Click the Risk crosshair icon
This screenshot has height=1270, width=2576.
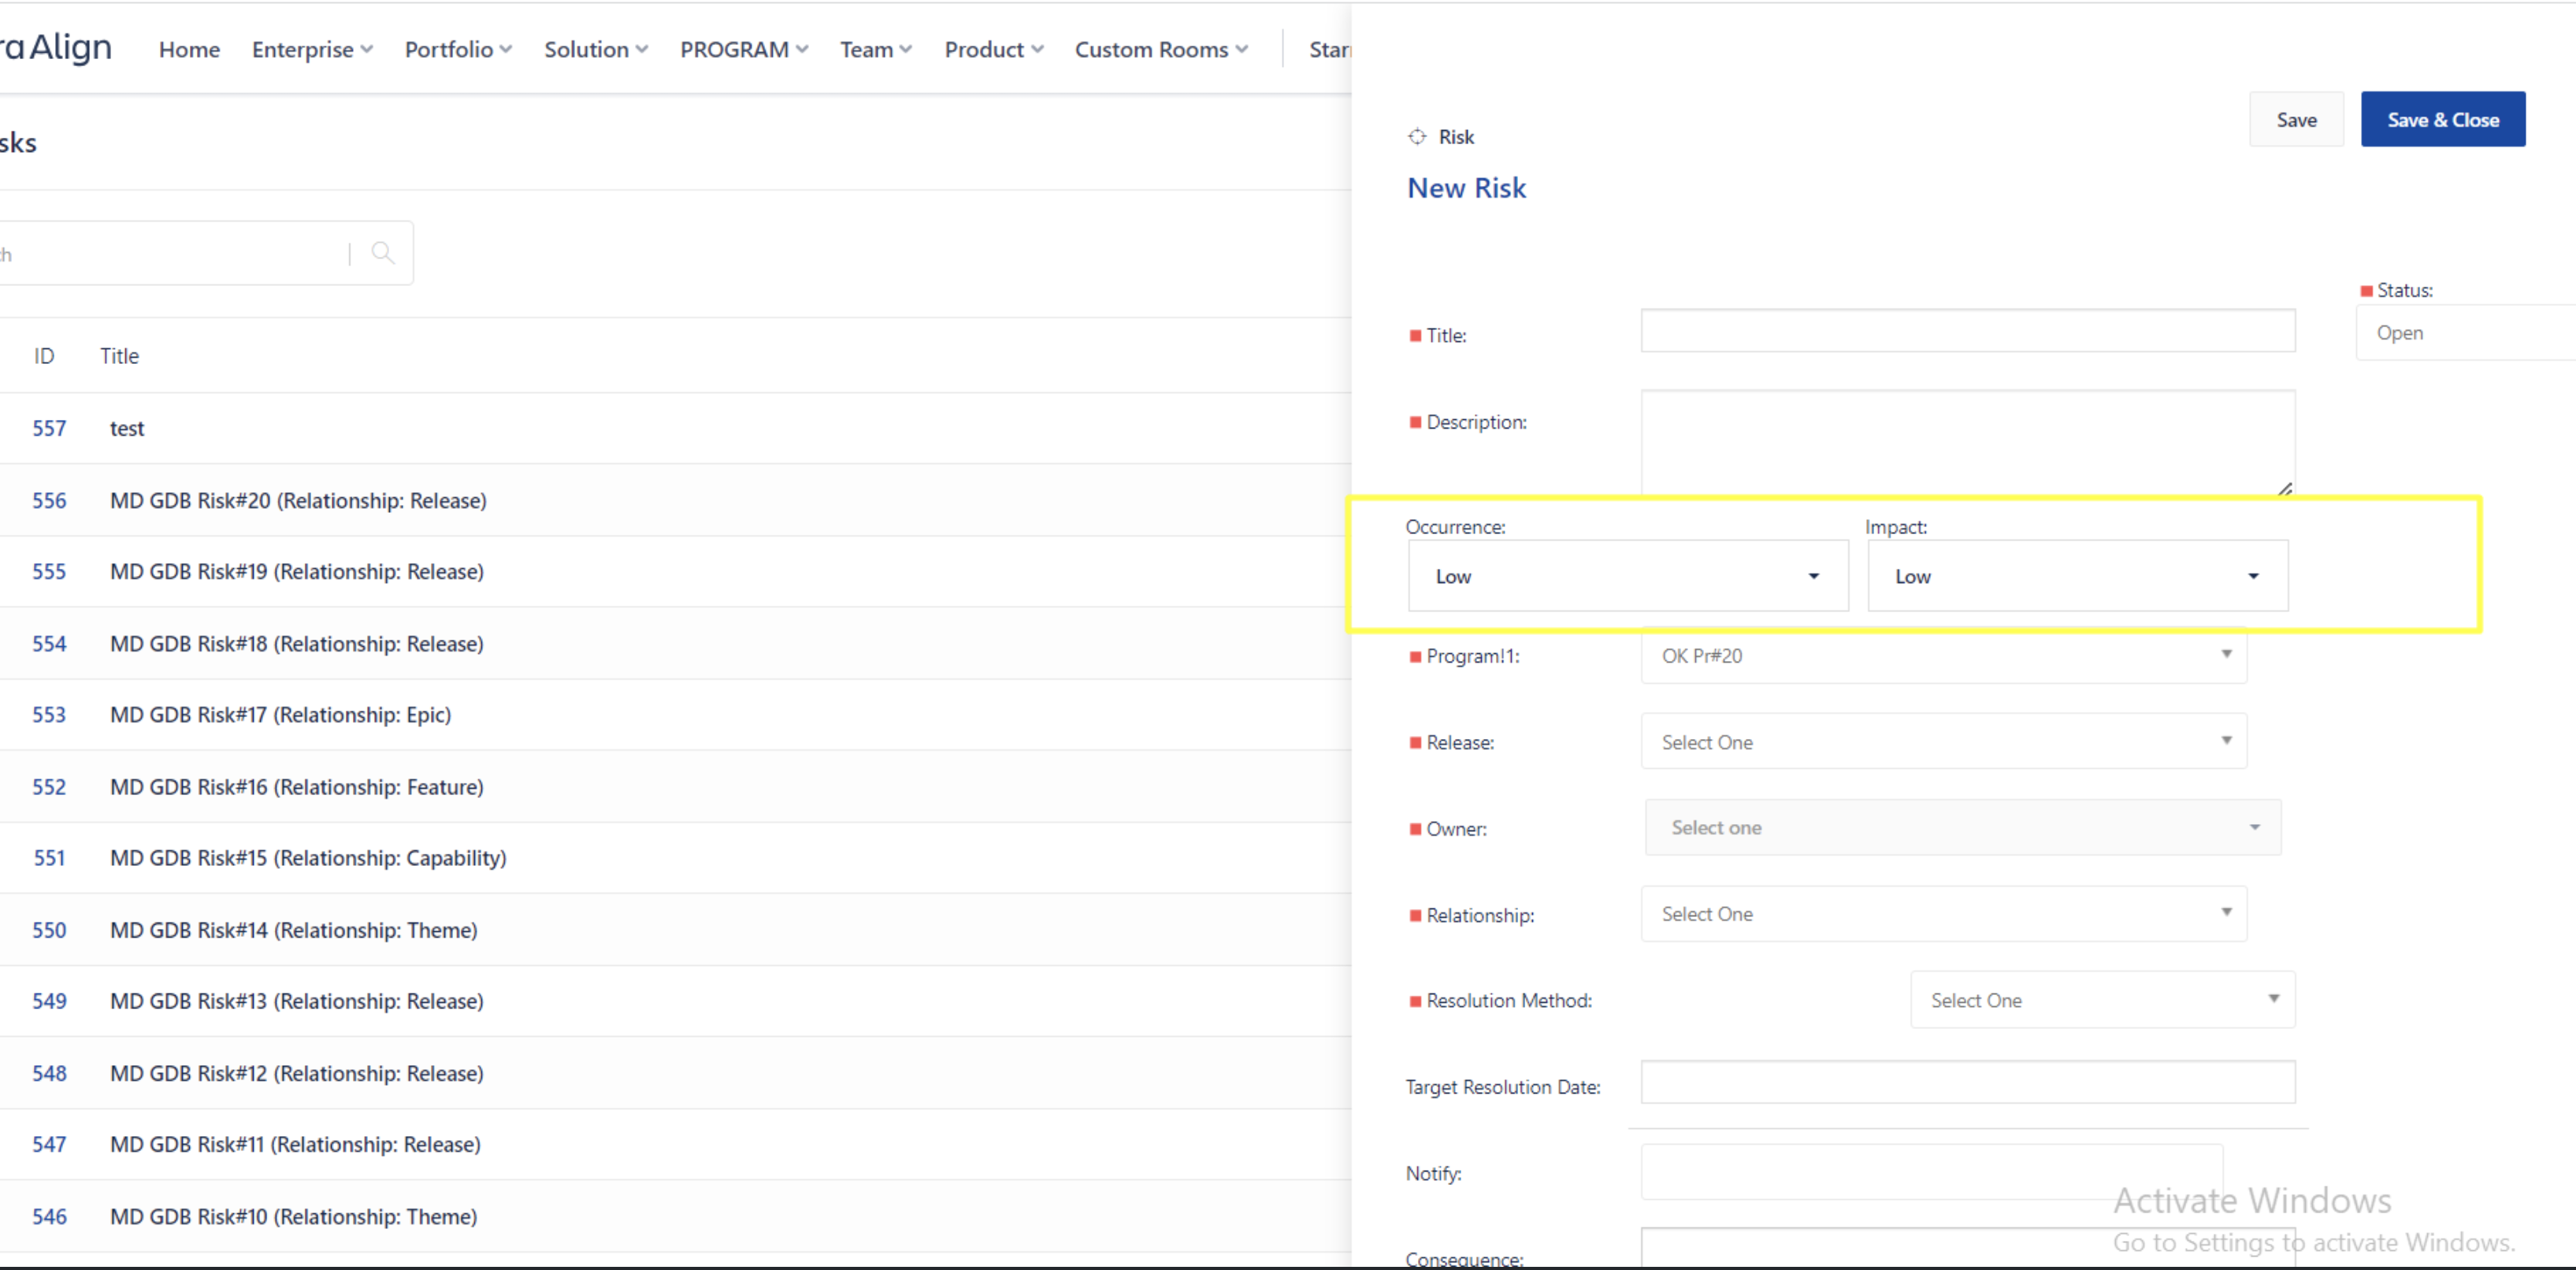[x=1417, y=137]
